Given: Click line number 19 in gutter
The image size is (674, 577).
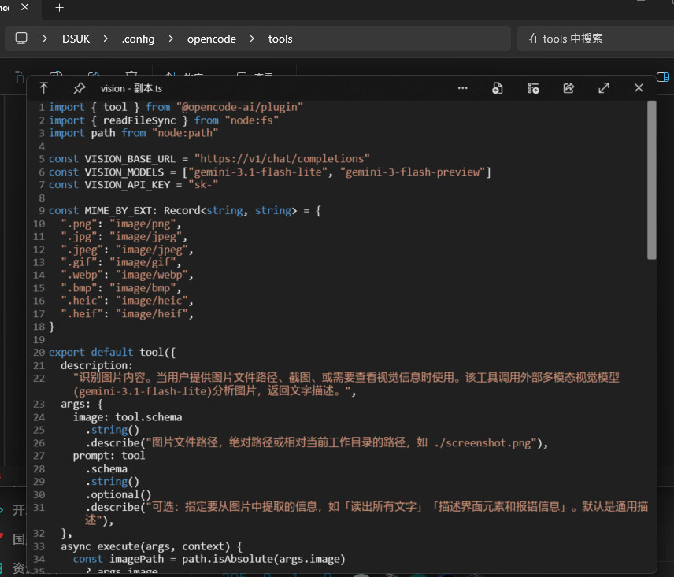Looking at the screenshot, I should coord(39,340).
